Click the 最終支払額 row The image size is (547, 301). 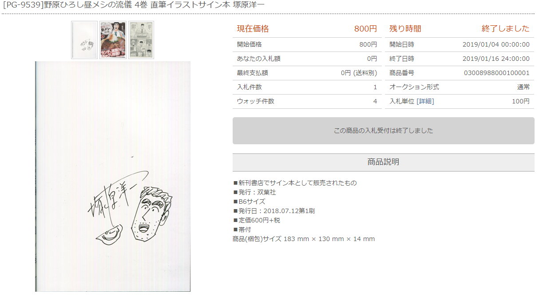tap(307, 73)
